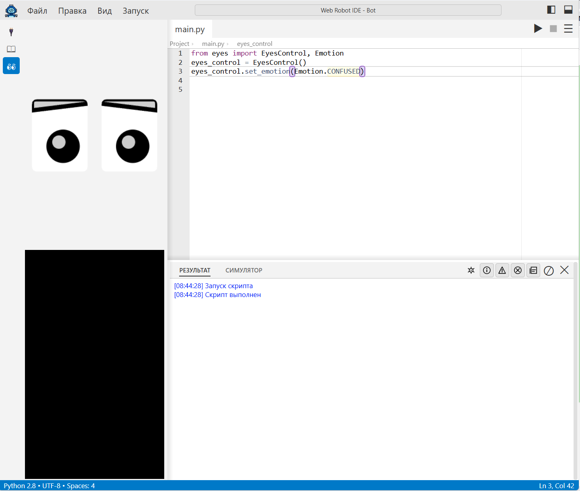Click the left robot eye
The height and width of the screenshot is (491, 580).
(60, 135)
